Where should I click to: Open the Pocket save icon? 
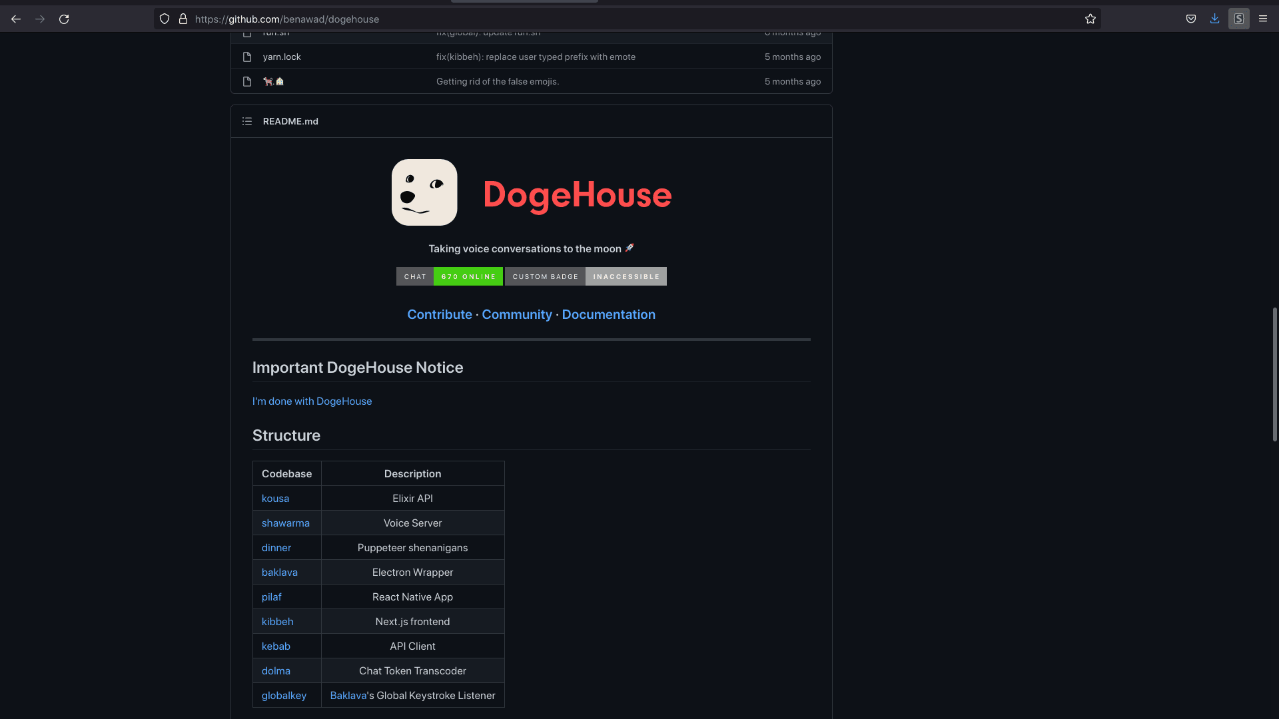(x=1190, y=19)
